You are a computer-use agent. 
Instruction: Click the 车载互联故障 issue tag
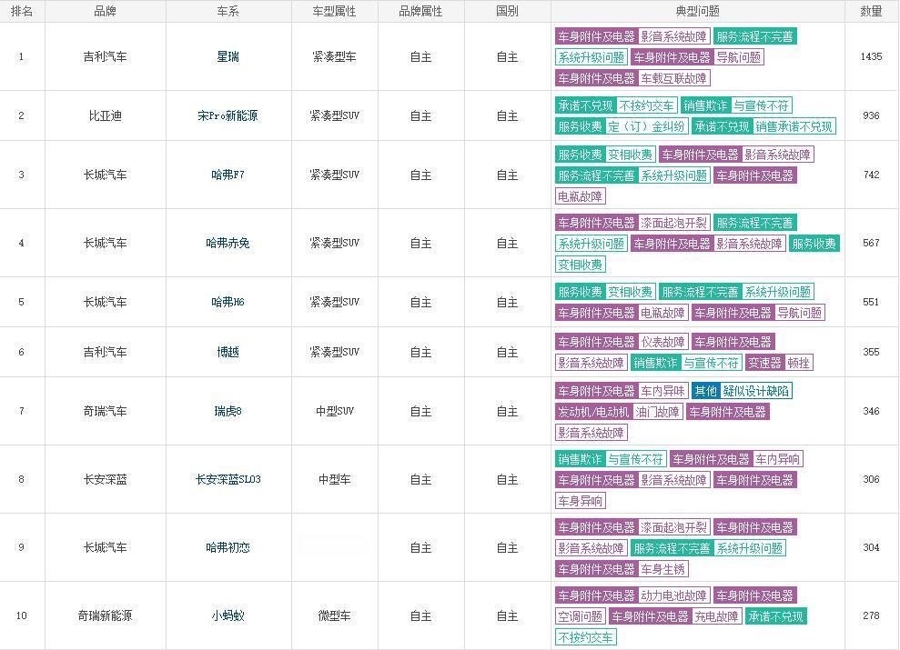pos(673,78)
